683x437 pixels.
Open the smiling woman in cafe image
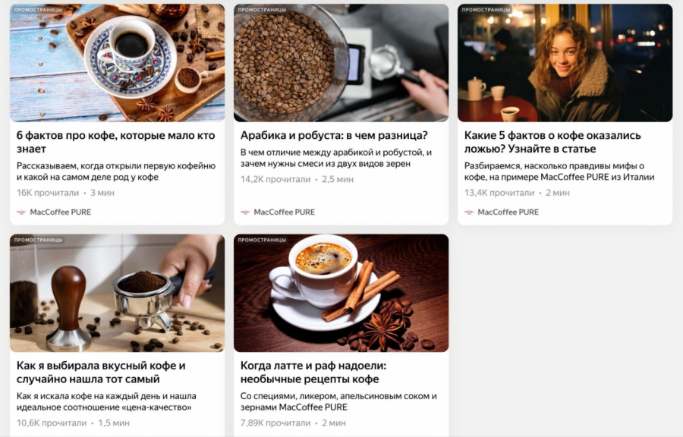(565, 63)
